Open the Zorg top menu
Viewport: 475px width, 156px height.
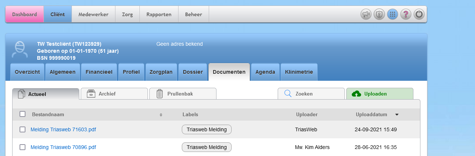point(127,14)
